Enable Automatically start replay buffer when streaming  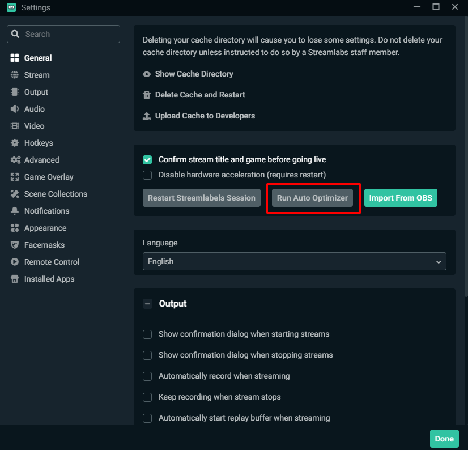147,418
